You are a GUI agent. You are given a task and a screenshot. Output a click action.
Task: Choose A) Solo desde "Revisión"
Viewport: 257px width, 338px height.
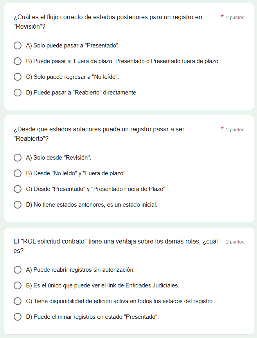pyautogui.click(x=18, y=158)
